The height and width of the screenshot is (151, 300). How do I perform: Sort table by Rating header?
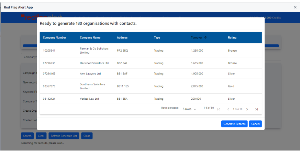(232, 38)
